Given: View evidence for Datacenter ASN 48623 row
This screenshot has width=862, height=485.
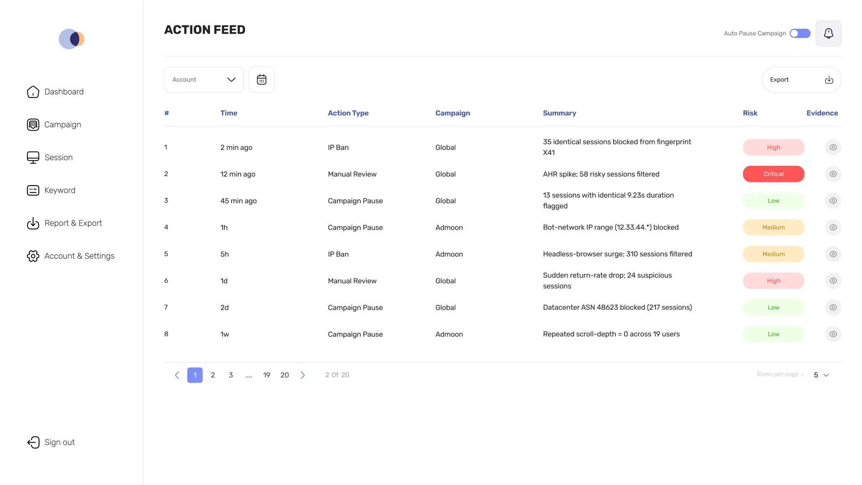Looking at the screenshot, I should click(x=833, y=307).
